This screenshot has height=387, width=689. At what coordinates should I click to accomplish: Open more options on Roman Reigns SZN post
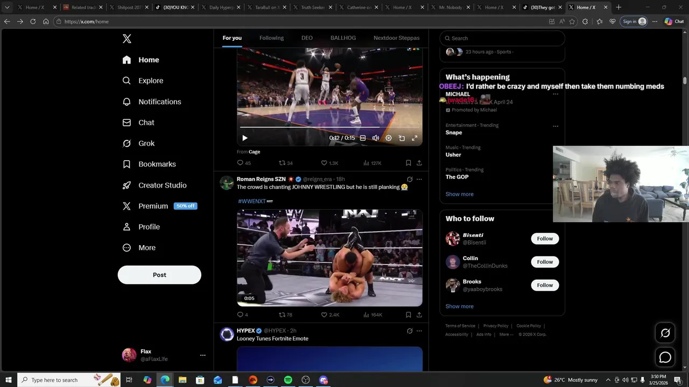tap(419, 180)
